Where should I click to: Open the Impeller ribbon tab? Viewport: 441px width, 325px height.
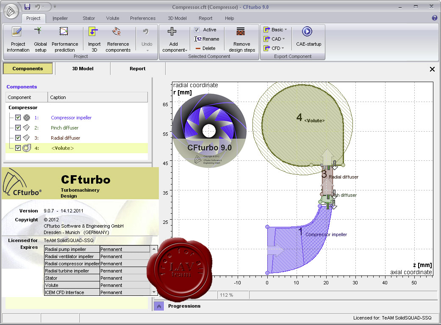pyautogui.click(x=60, y=18)
